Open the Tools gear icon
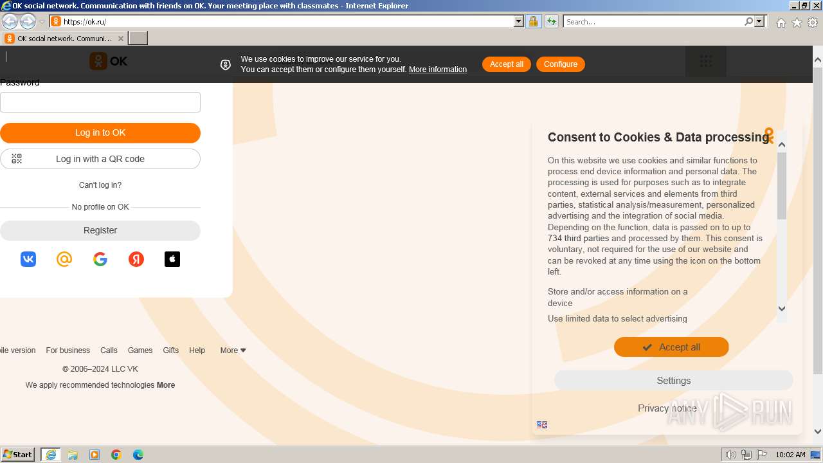823x463 pixels. (x=813, y=23)
